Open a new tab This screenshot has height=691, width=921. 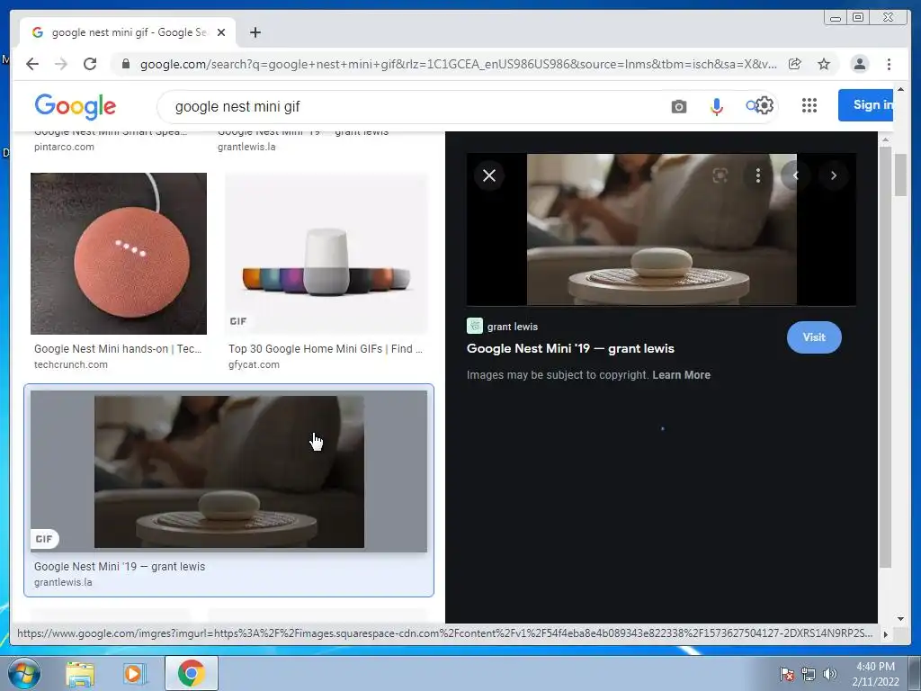(x=255, y=32)
